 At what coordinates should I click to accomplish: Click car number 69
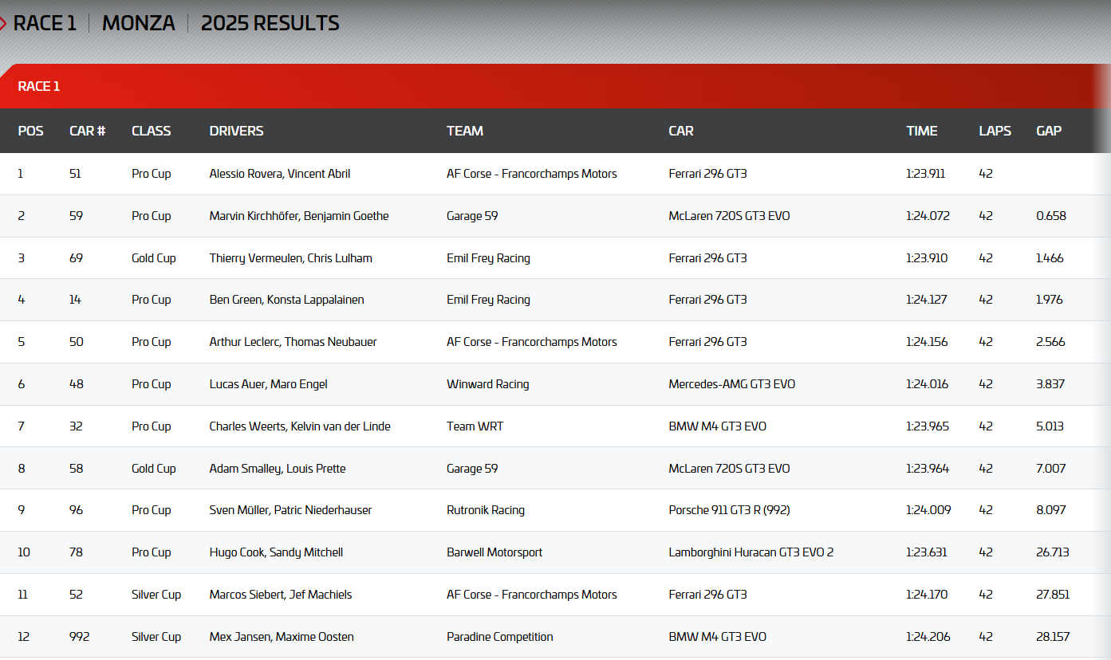pos(77,258)
